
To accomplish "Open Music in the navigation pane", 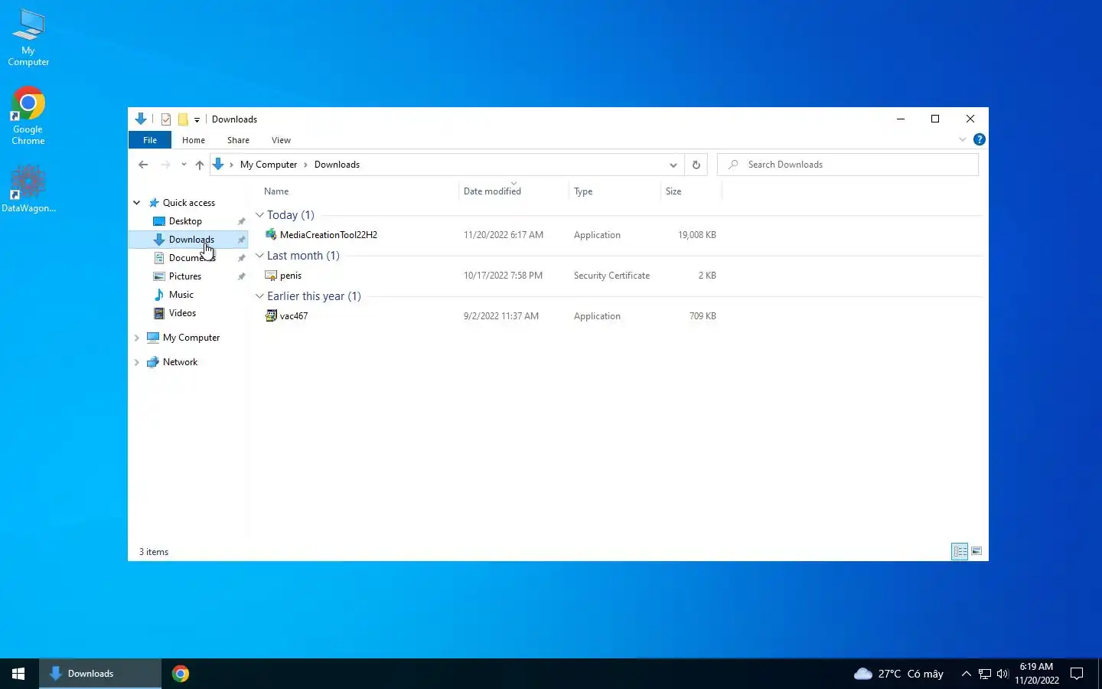I will tap(181, 295).
